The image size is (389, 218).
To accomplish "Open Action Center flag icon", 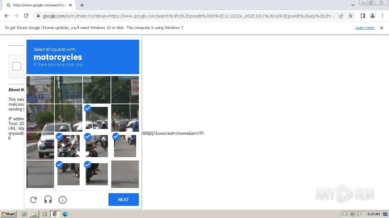I will 360,214.
